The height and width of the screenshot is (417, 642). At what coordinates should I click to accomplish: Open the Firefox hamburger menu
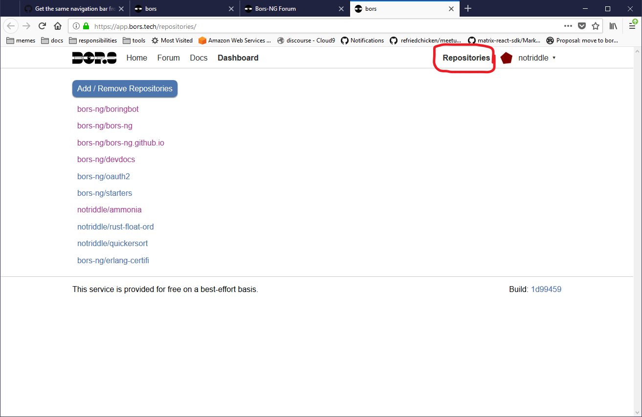[632, 26]
